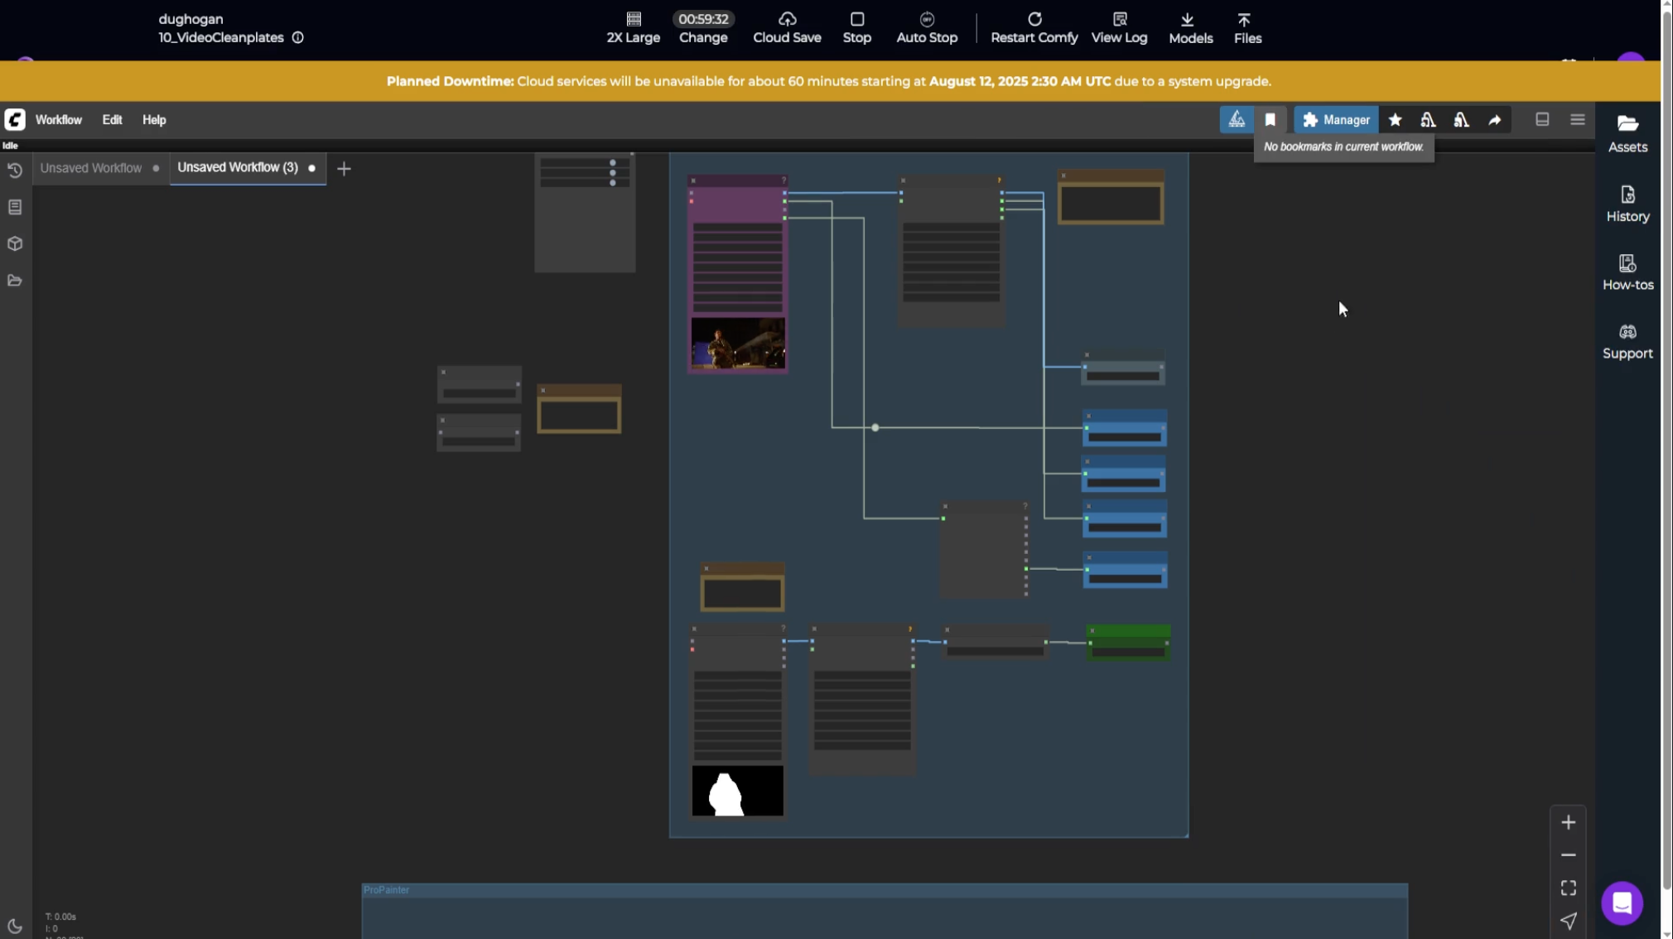
Task: Switch to the Unsaved Workflow tab
Action: pos(90,168)
